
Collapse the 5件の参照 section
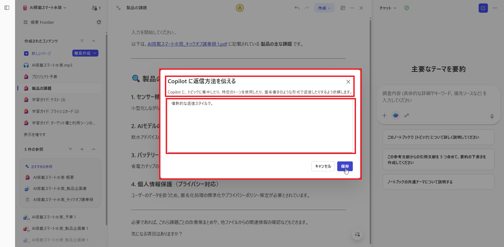(x=94, y=149)
